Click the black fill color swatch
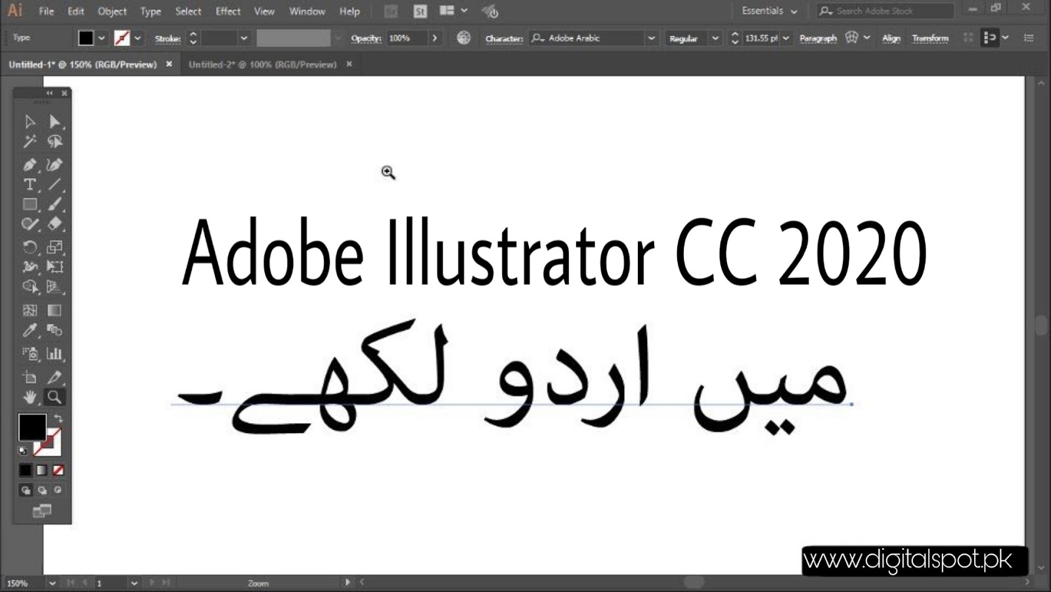This screenshot has width=1051, height=592. pyautogui.click(x=32, y=428)
